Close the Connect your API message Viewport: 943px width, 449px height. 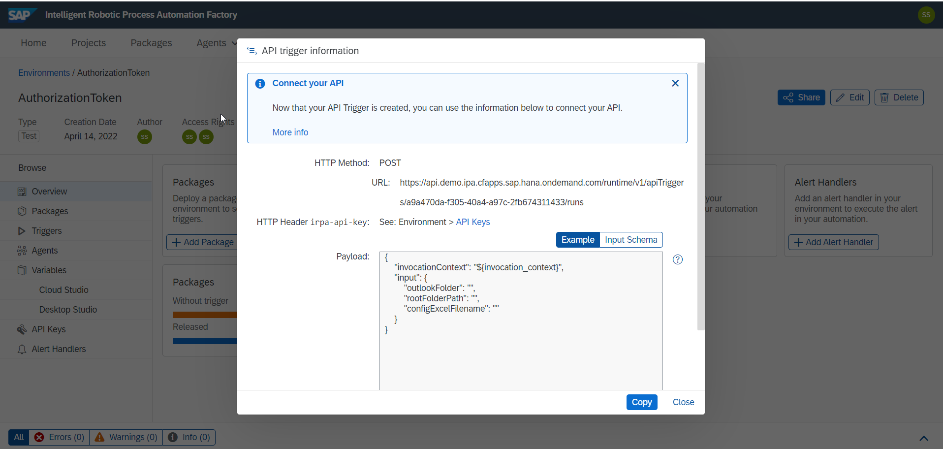(675, 83)
